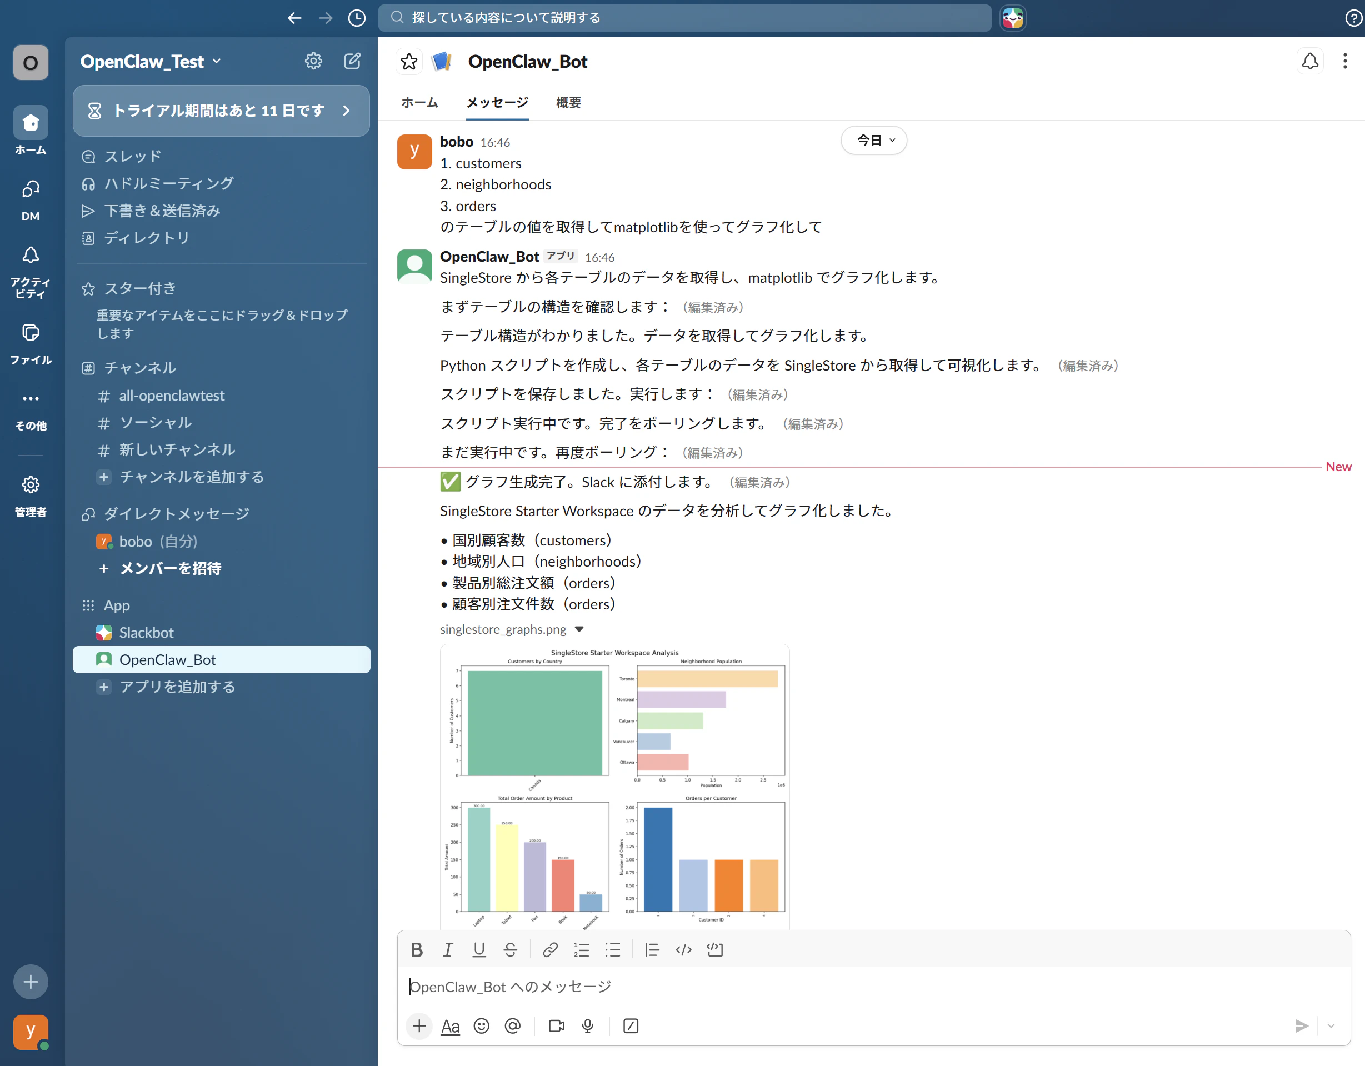
Task: Open send options dropdown arrow
Action: 1331,1026
